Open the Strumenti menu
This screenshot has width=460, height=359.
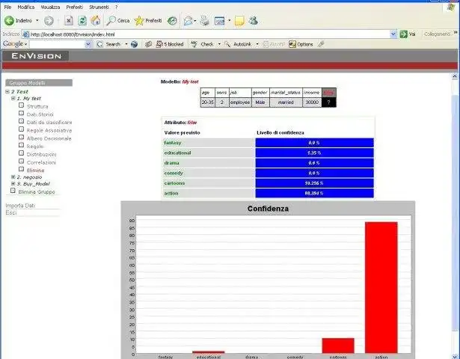99,7
